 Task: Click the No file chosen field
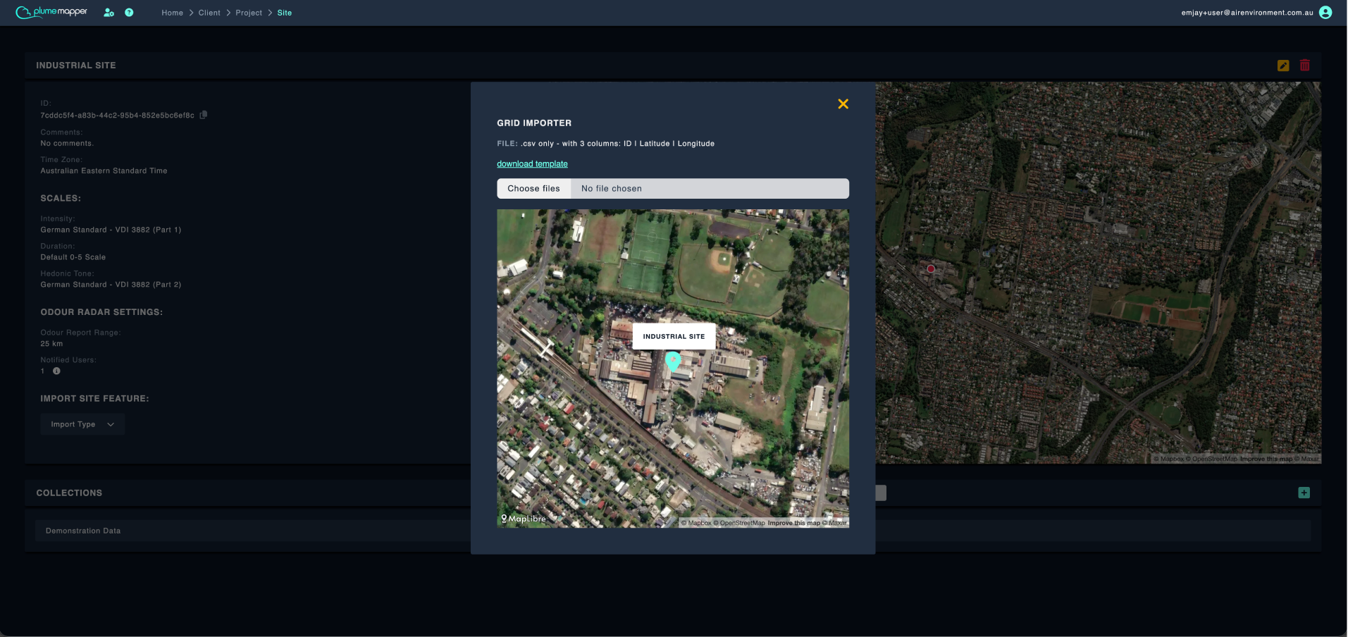tap(710, 189)
